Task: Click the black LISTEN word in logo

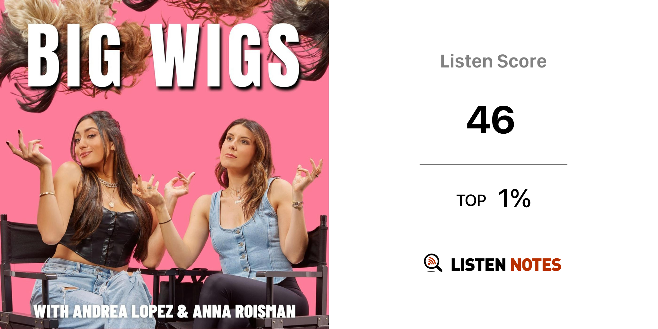Action: (x=478, y=265)
